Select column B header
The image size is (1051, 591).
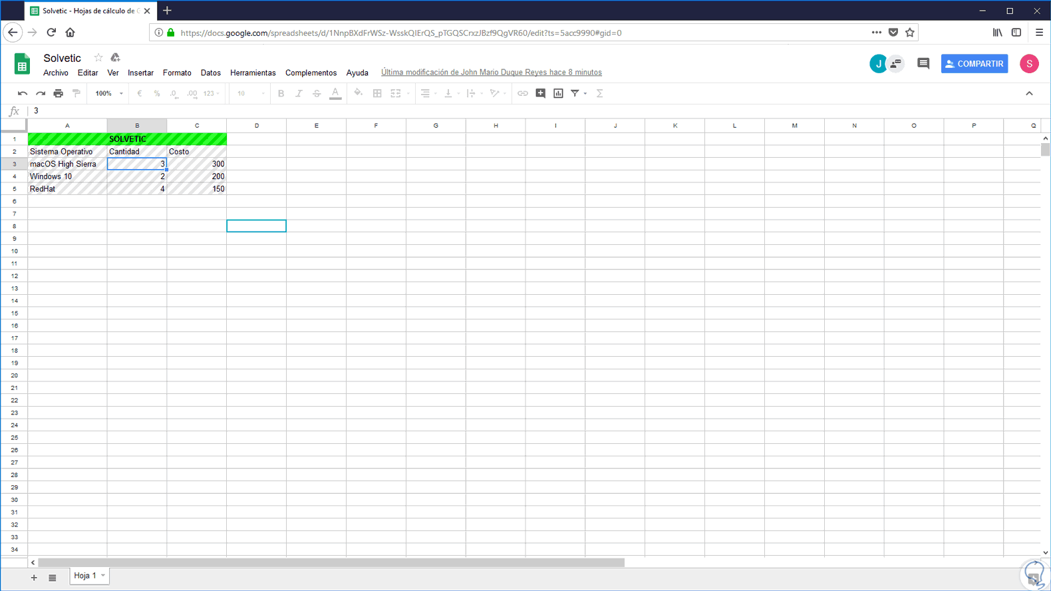tap(137, 126)
